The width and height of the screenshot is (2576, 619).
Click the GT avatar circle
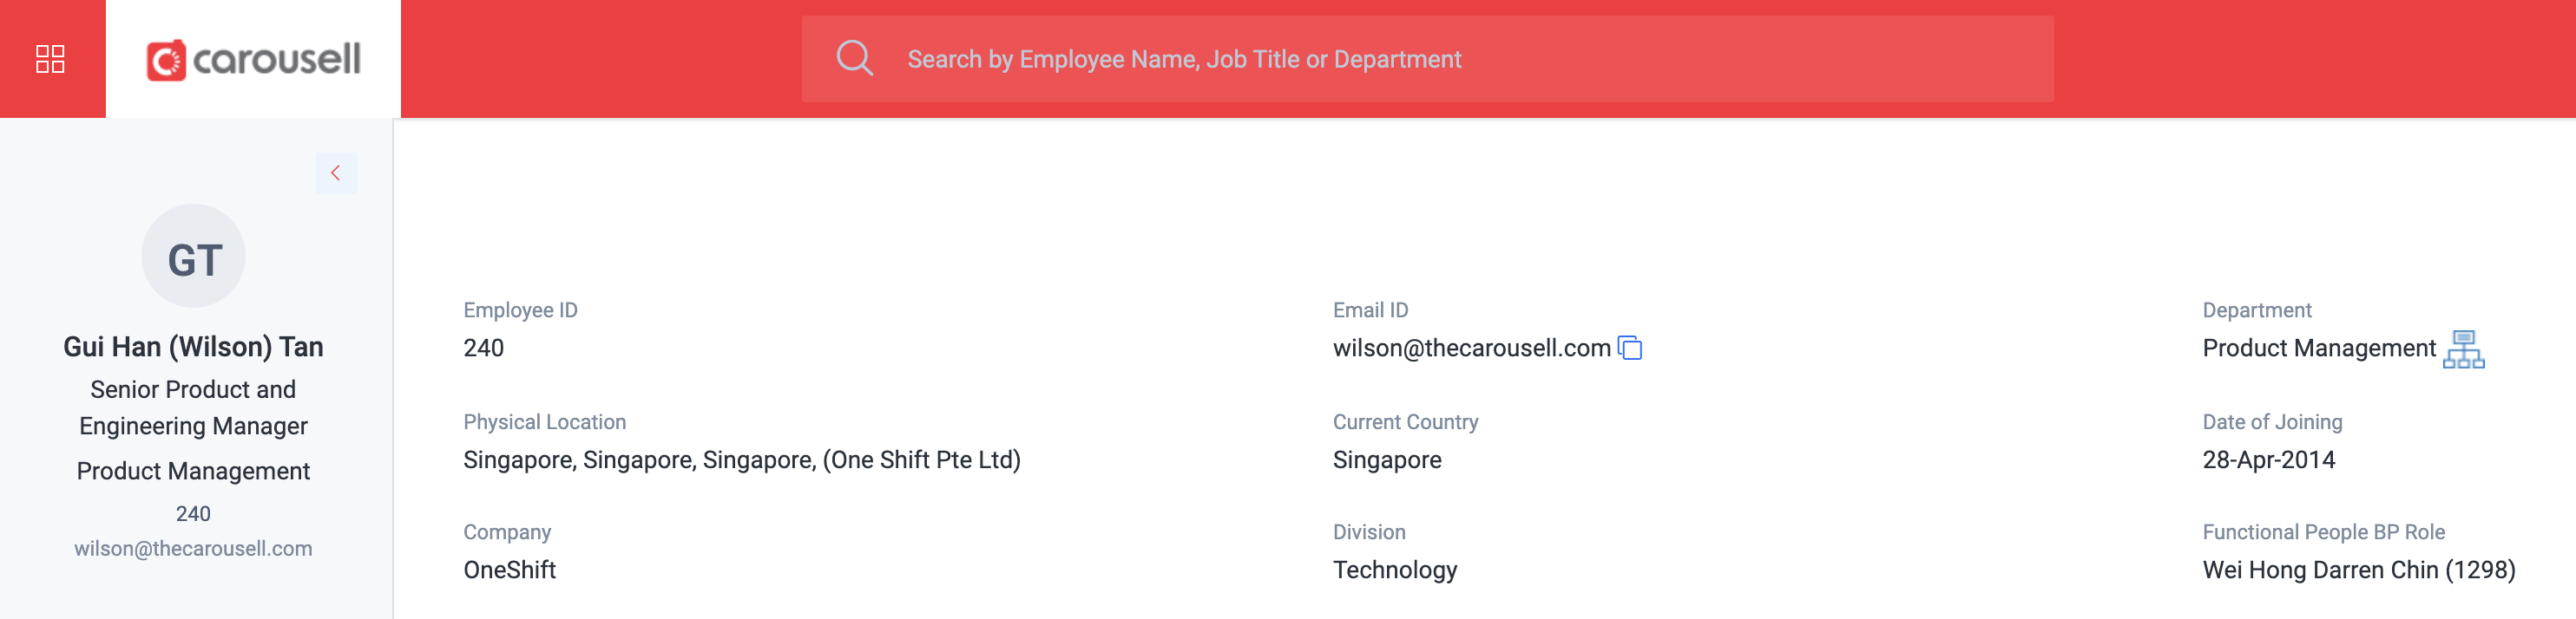[193, 257]
